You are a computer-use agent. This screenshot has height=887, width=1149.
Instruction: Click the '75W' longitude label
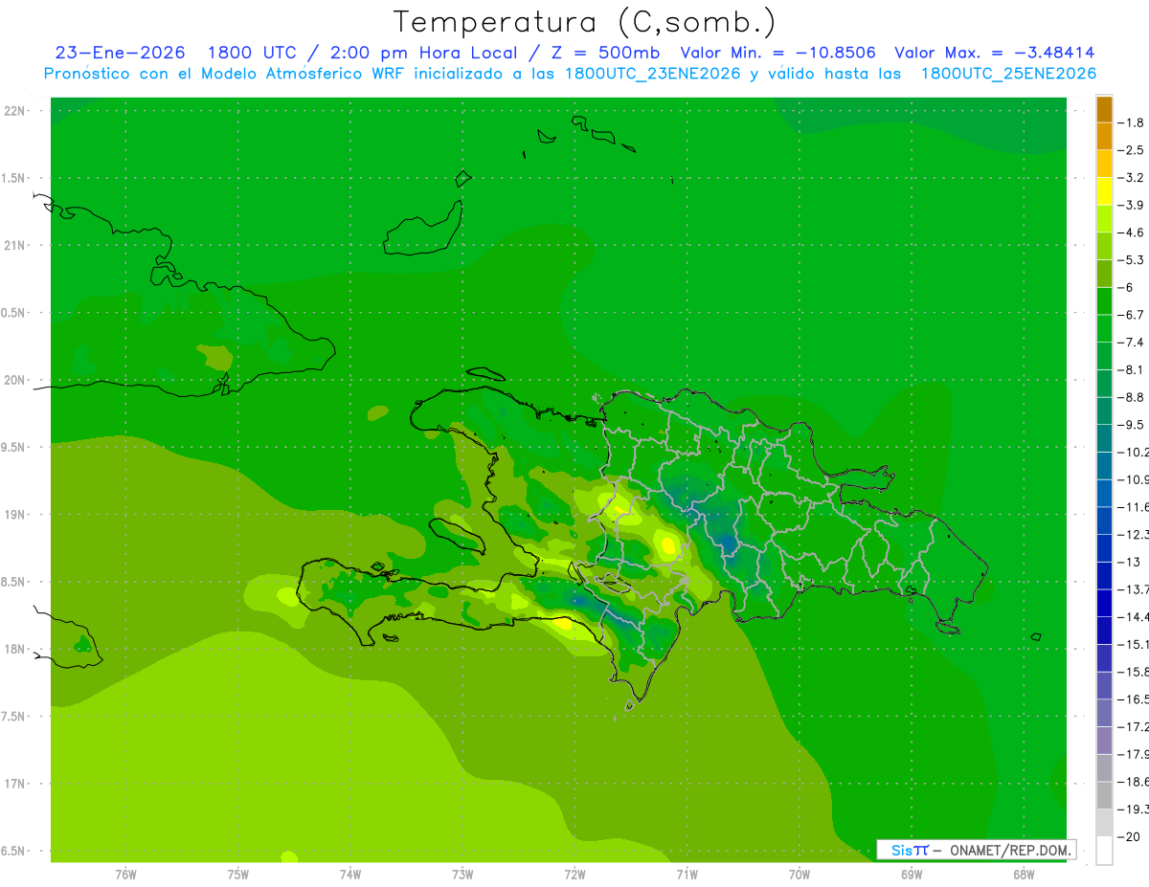point(237,875)
